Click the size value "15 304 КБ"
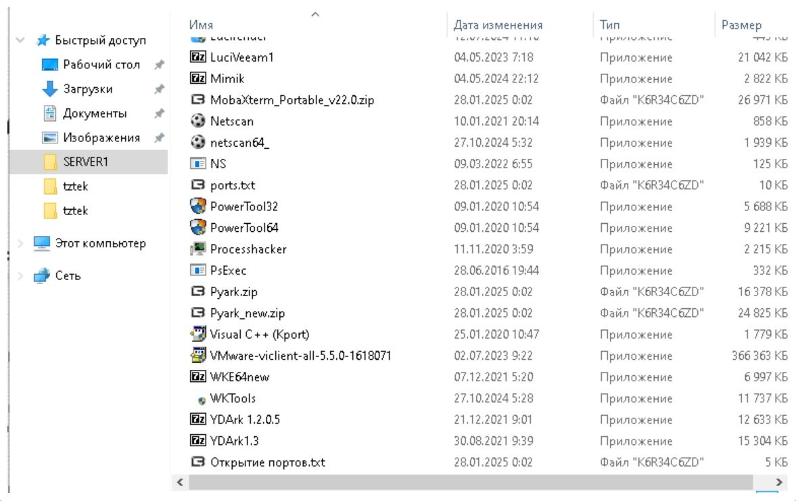796x501 pixels. click(x=762, y=441)
